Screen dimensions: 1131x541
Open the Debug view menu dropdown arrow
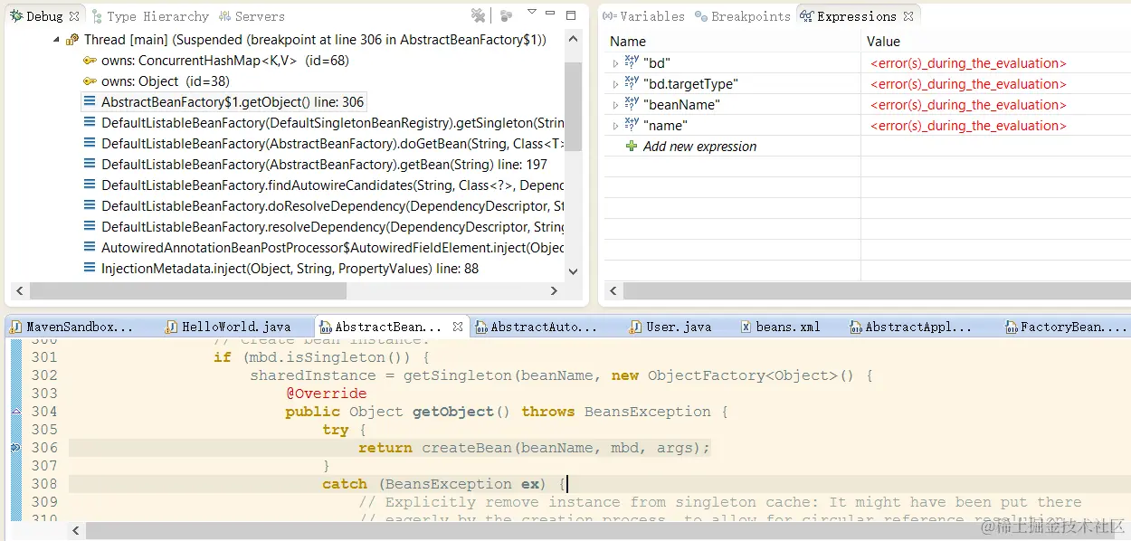tap(532, 13)
